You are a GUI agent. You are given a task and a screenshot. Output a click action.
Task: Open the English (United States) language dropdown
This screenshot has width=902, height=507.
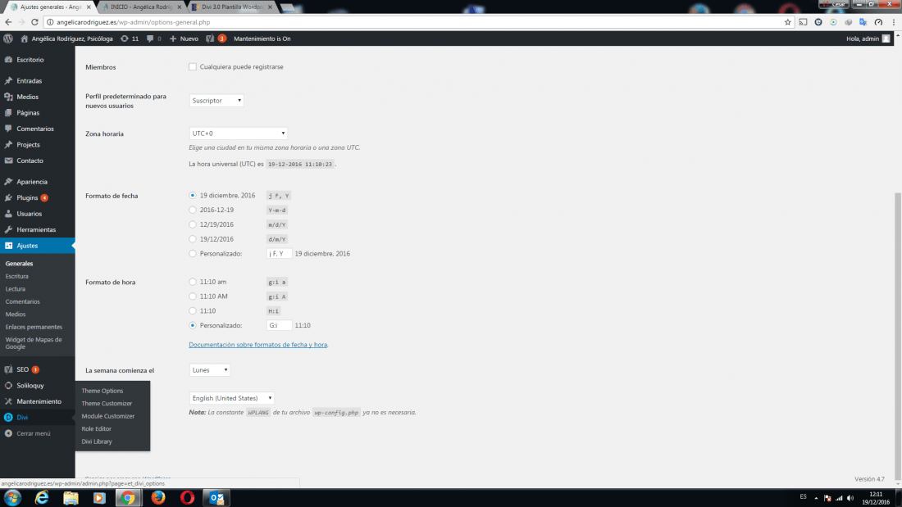[232, 398]
